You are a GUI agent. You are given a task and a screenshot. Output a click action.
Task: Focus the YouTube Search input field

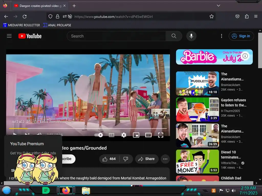(116, 36)
